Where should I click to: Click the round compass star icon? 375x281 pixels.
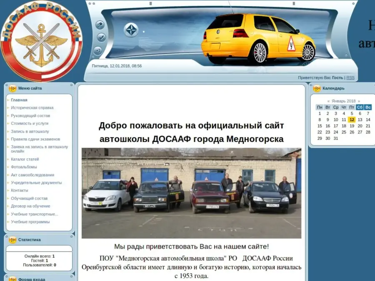pos(131,30)
